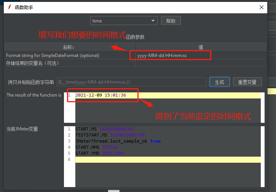
Task: Edit the yyyy-MM-dd HH:mm:ss value cell
Action: [201, 56]
